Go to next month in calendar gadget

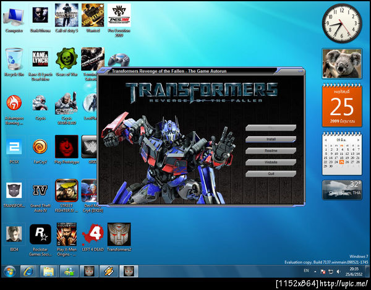tap(358, 140)
